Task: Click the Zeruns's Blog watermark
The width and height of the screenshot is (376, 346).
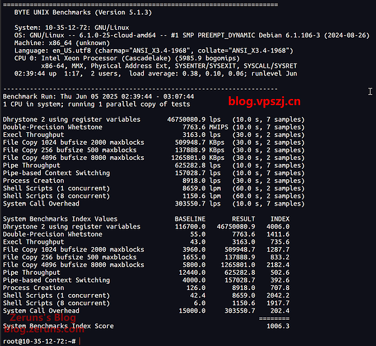Action: click(x=43, y=318)
